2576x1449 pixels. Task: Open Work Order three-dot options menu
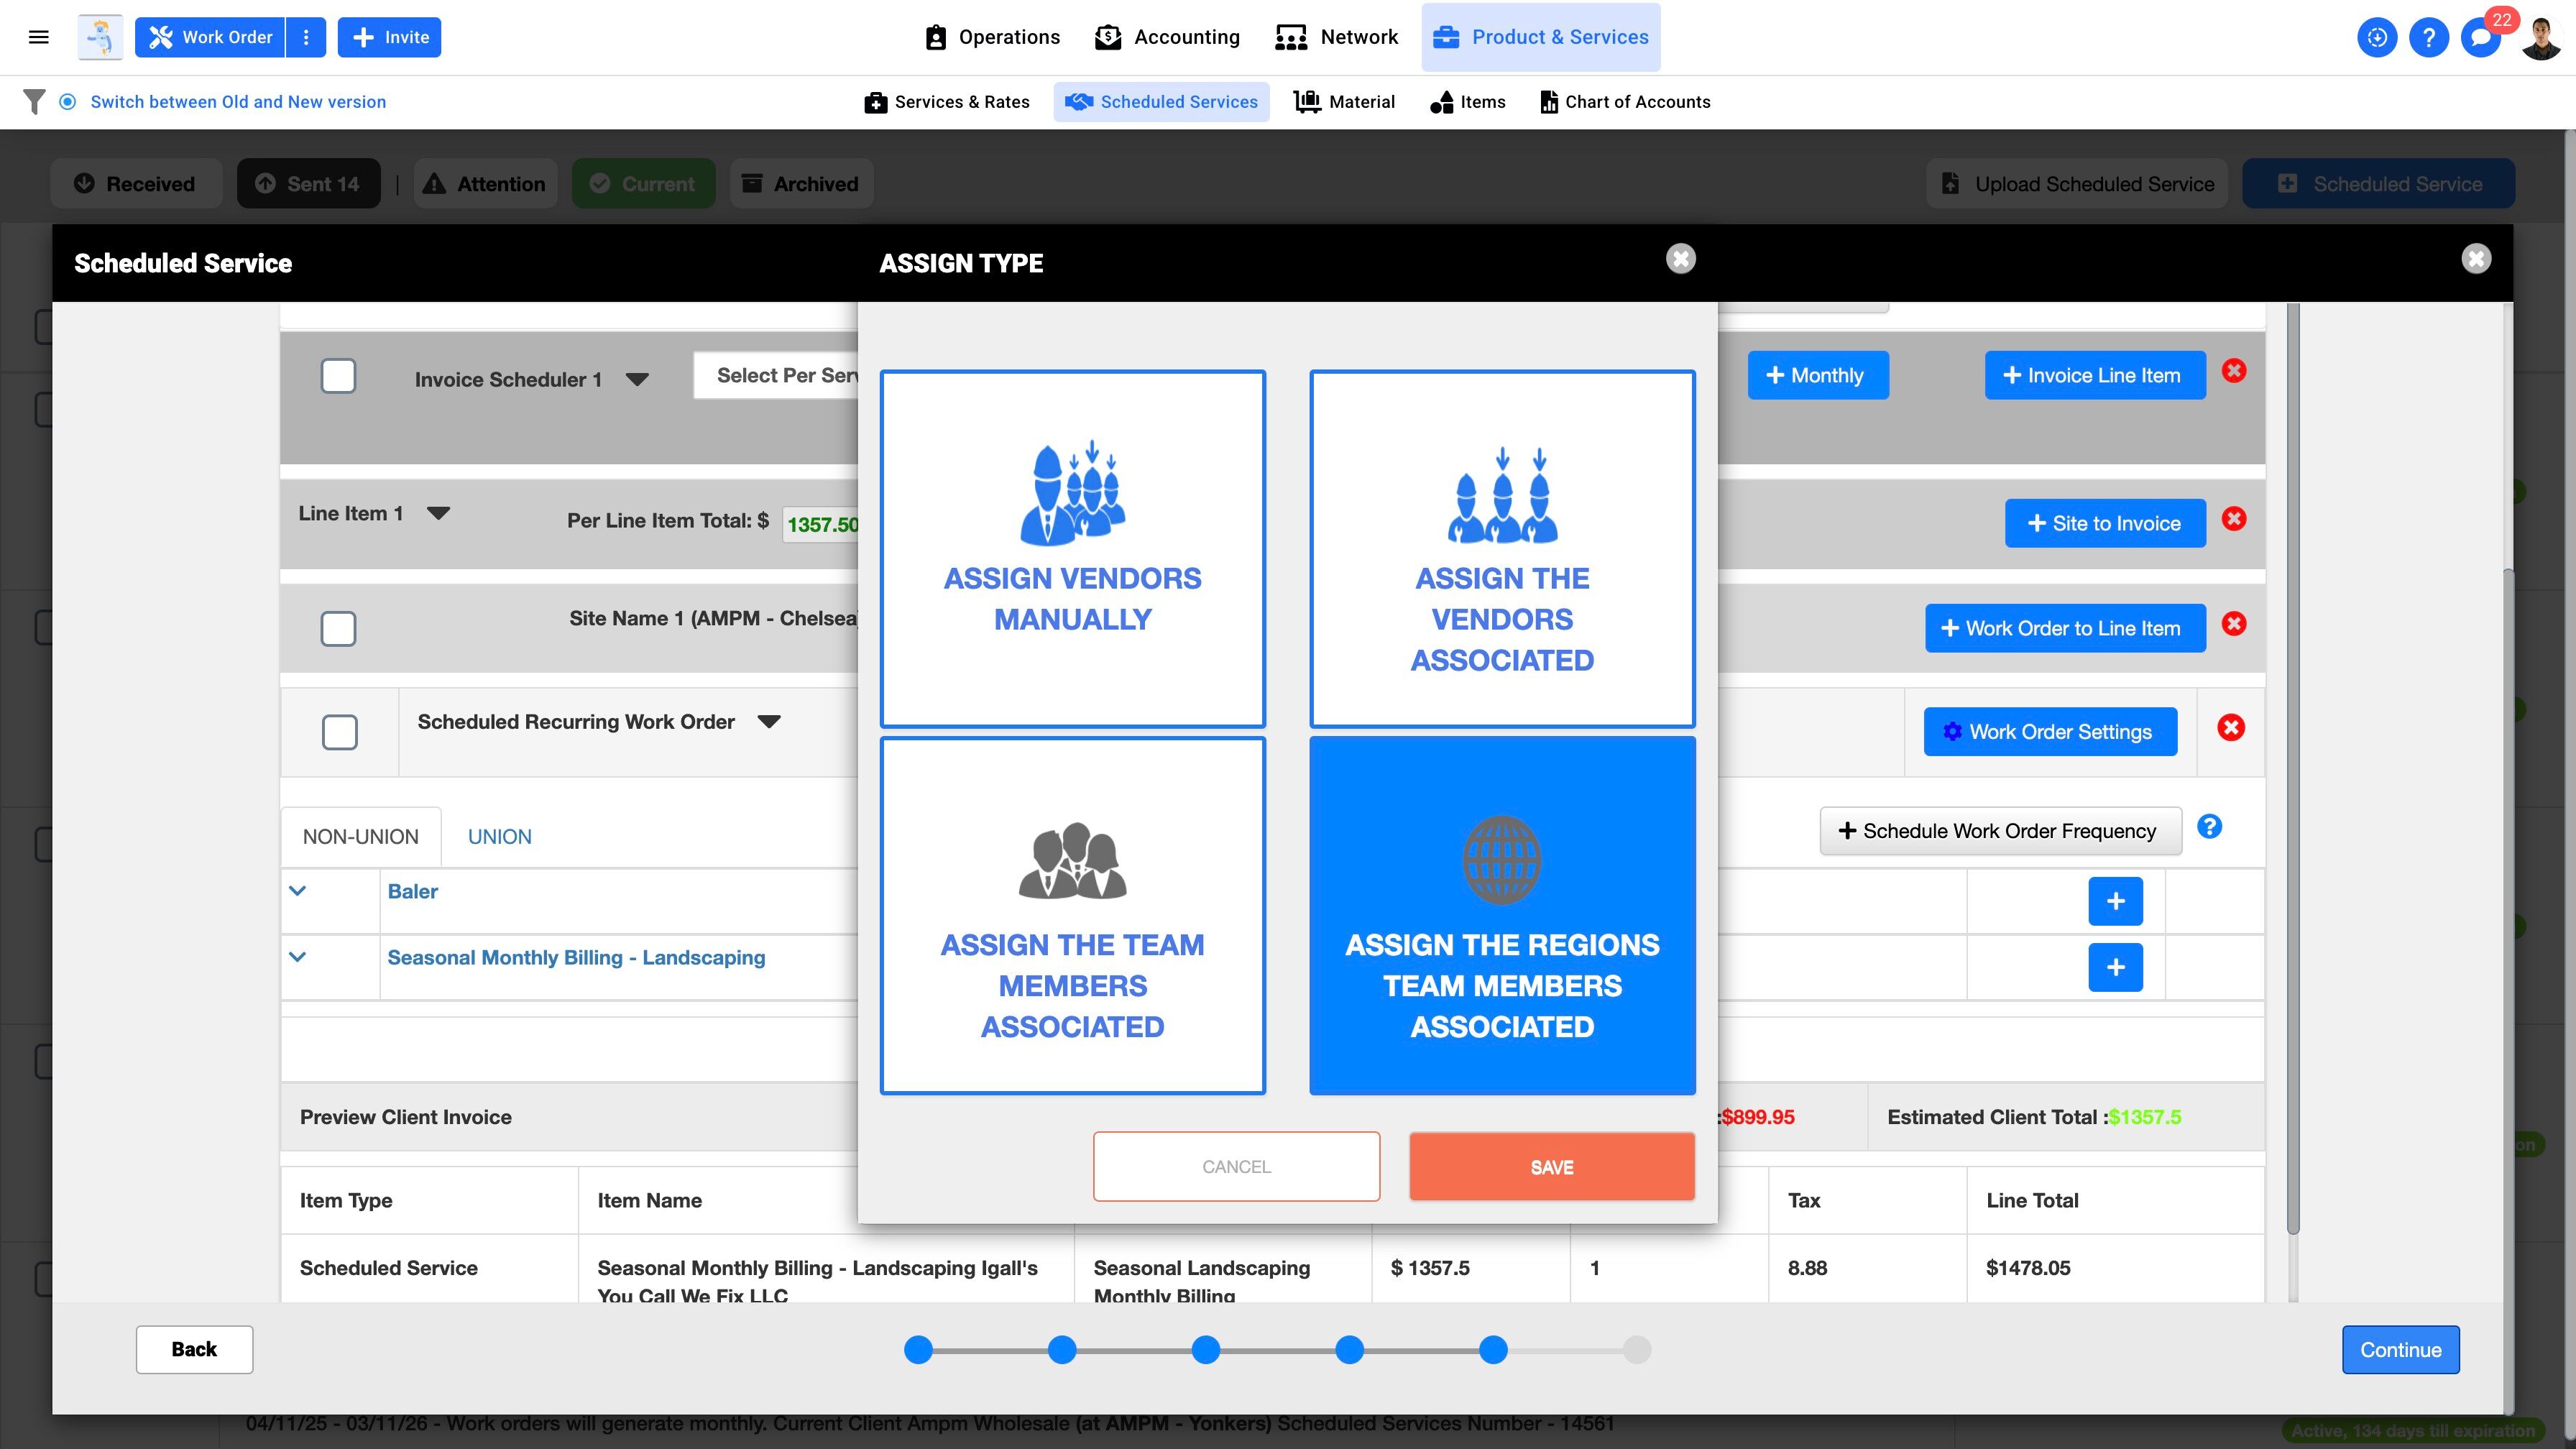pyautogui.click(x=306, y=37)
